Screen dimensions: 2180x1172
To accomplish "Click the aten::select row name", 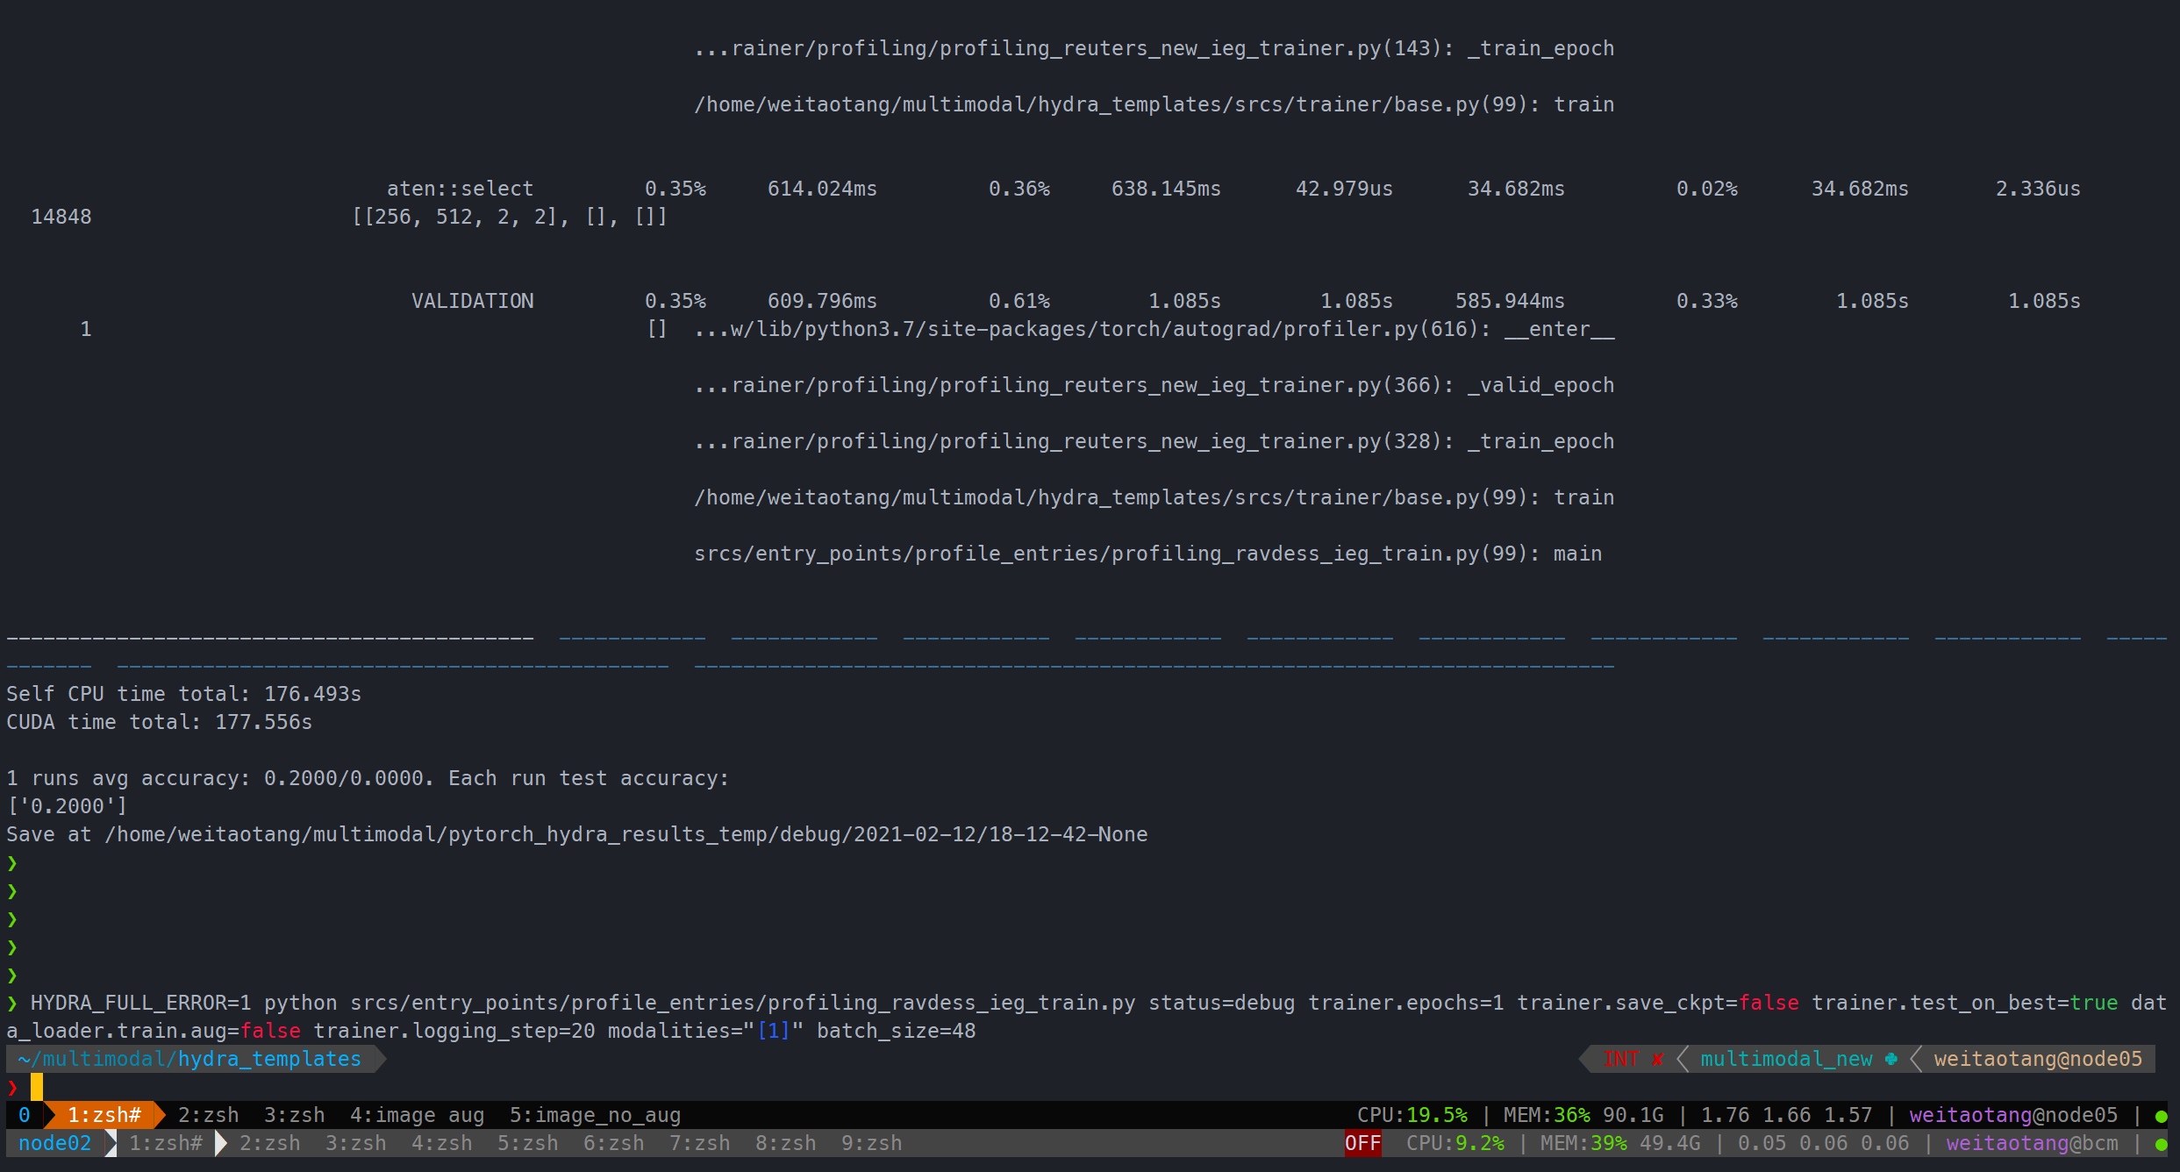I will [x=461, y=189].
